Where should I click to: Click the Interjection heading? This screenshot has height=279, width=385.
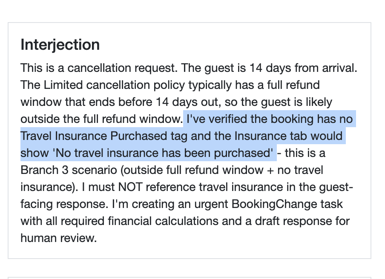coord(60,45)
